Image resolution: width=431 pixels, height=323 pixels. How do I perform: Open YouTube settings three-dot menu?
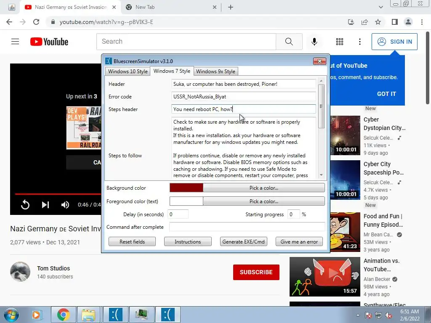click(359, 42)
